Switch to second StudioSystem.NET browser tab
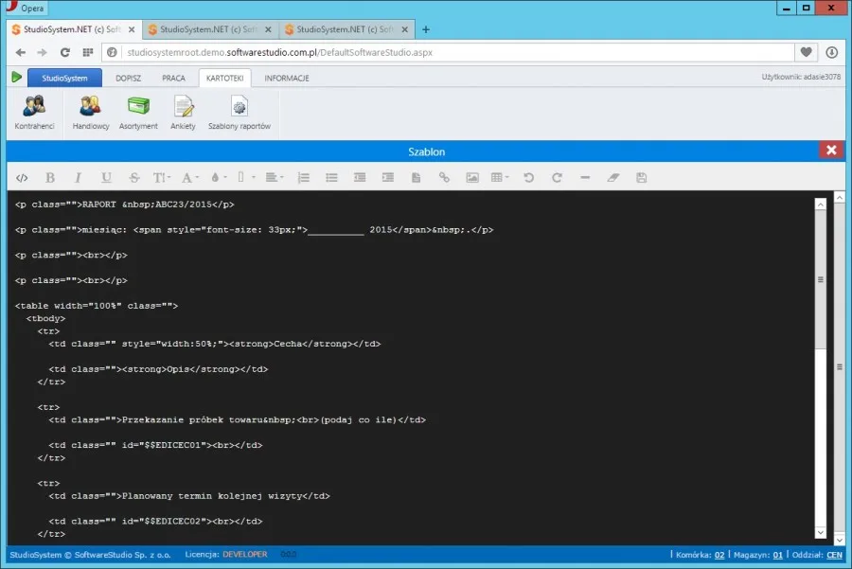 210,29
